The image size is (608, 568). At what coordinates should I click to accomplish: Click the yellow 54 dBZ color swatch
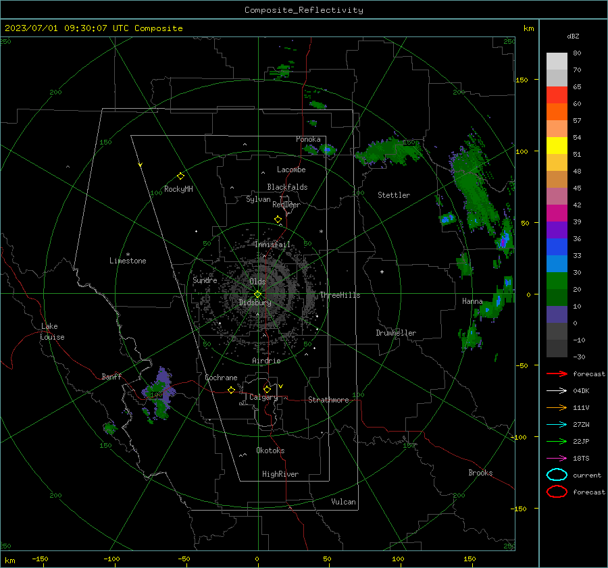[557, 146]
